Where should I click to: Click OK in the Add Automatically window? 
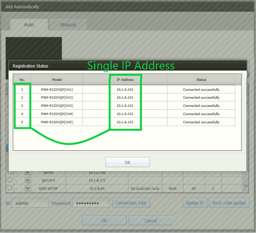[104, 221]
